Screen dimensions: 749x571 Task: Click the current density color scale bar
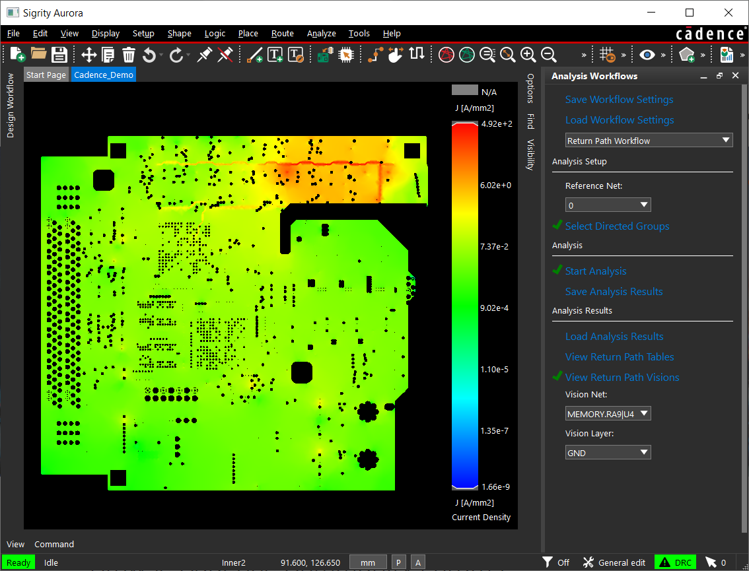(x=463, y=305)
